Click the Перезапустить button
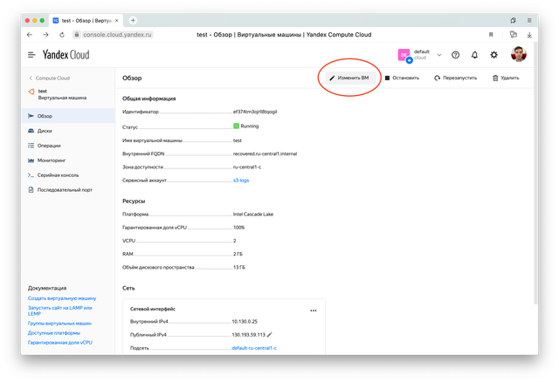Viewport: 559px width, 382px height. tap(455, 78)
